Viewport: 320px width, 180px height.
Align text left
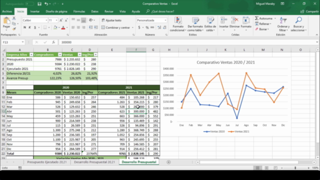(x=73, y=27)
